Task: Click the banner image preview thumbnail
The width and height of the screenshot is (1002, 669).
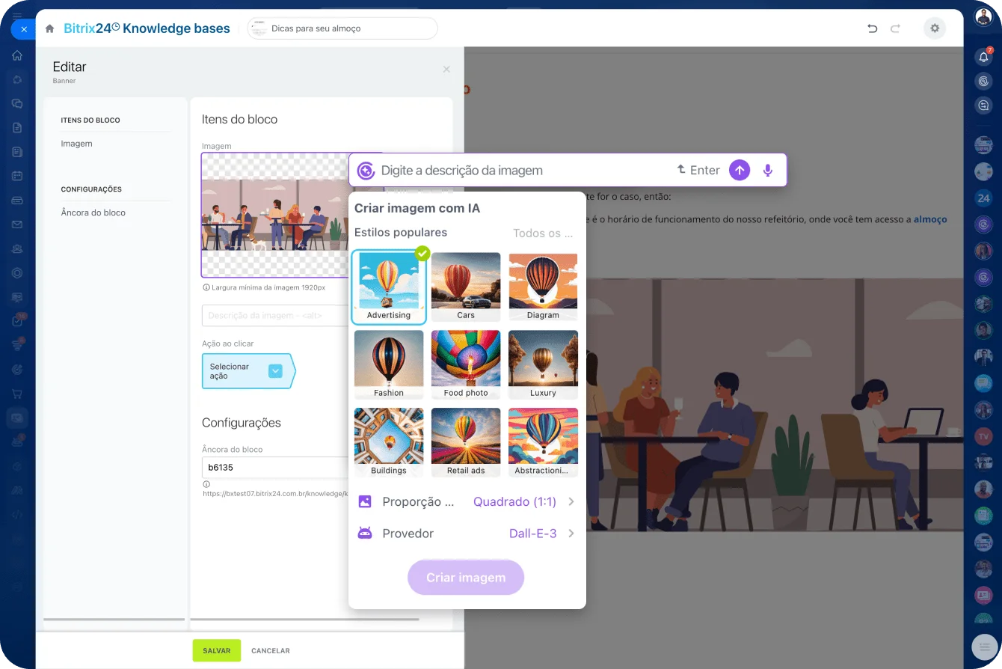Action: click(275, 216)
